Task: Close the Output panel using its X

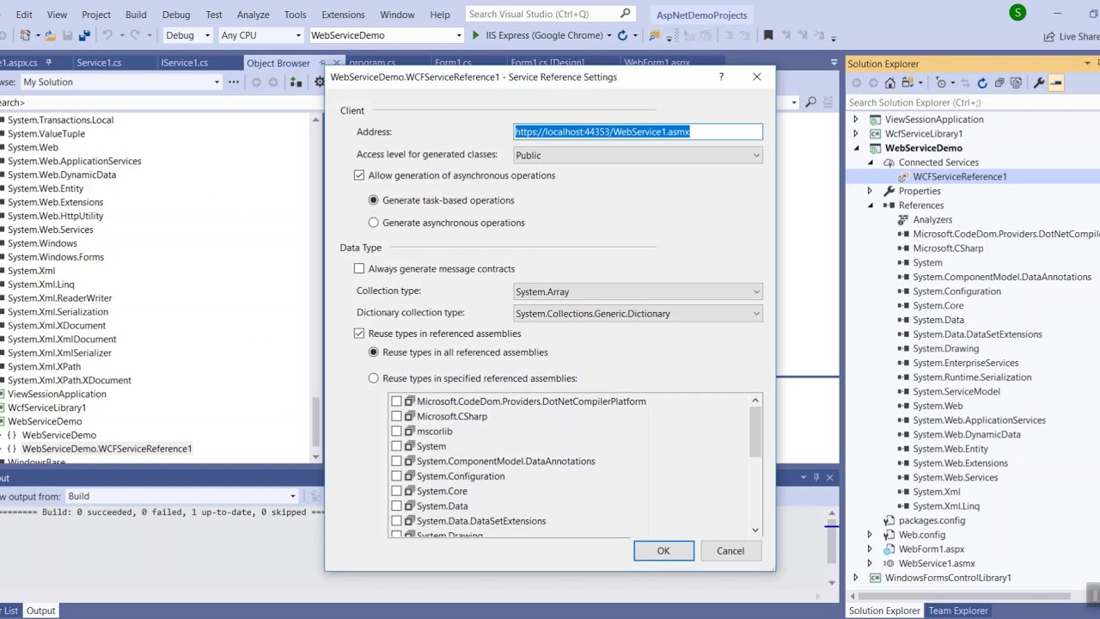Action: coord(829,477)
